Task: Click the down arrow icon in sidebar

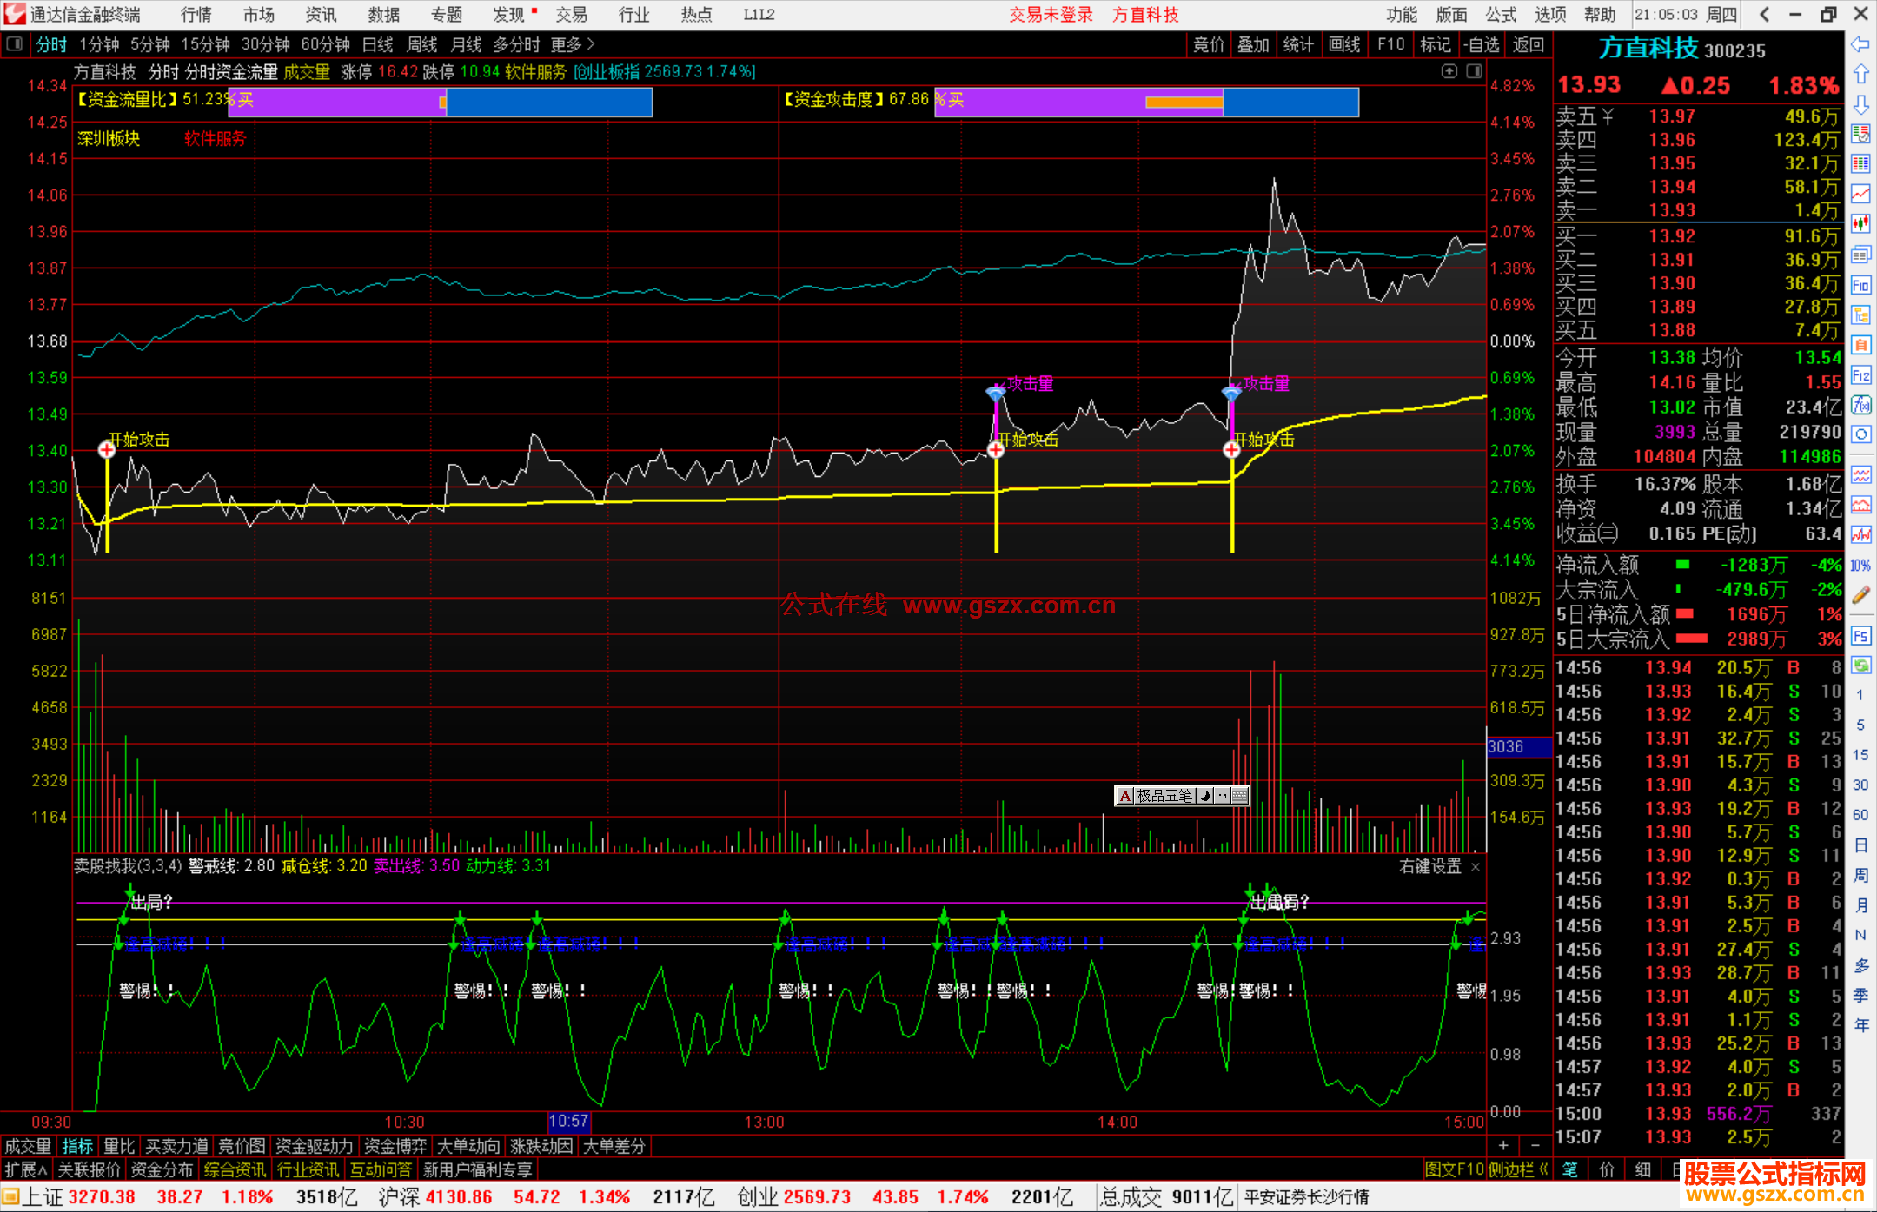Action: (1860, 104)
